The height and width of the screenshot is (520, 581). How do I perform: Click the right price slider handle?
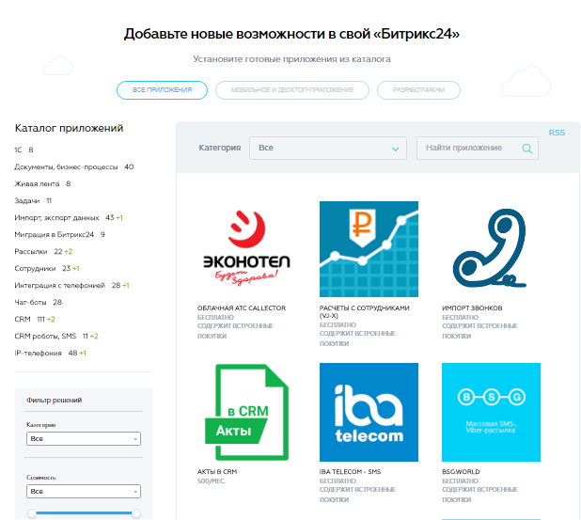coord(136,513)
